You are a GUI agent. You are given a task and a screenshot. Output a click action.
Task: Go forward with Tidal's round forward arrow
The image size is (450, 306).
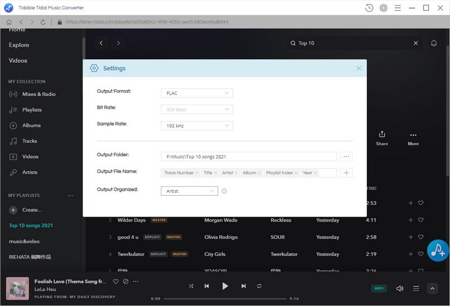click(x=118, y=43)
